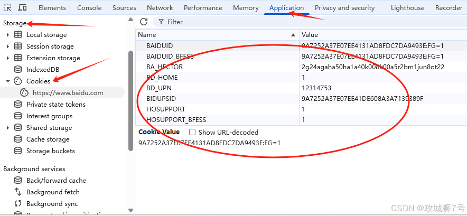Open the Sources tab
The width and height of the screenshot is (467, 216).
[124, 8]
